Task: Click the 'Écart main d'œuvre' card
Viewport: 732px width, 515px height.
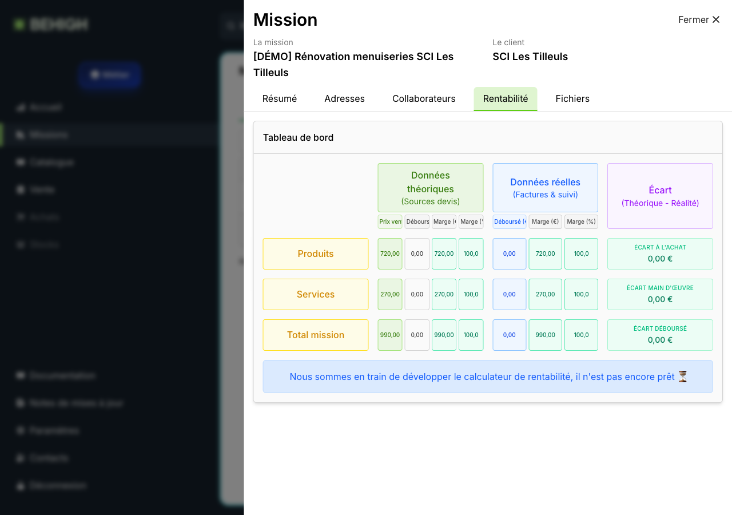Action: click(660, 294)
